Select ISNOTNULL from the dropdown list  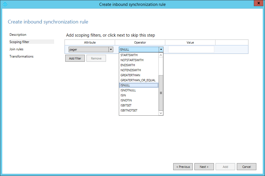(x=128, y=90)
